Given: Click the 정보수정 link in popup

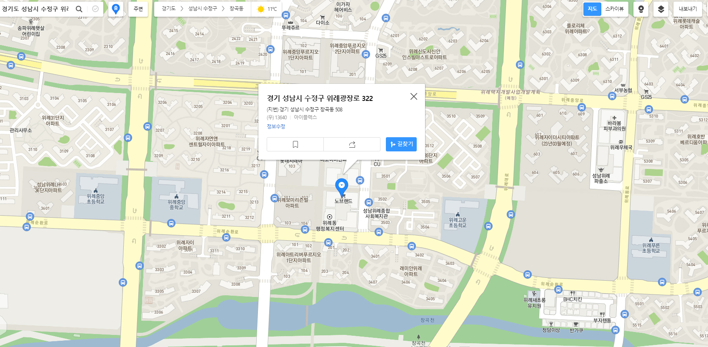Looking at the screenshot, I should [x=276, y=126].
